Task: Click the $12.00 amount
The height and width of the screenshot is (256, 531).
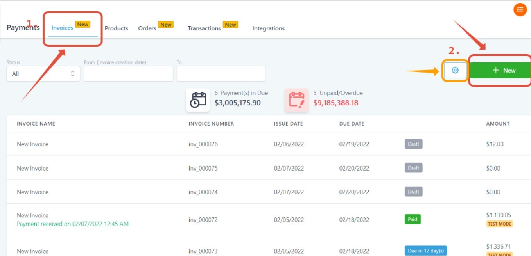Action: point(495,144)
